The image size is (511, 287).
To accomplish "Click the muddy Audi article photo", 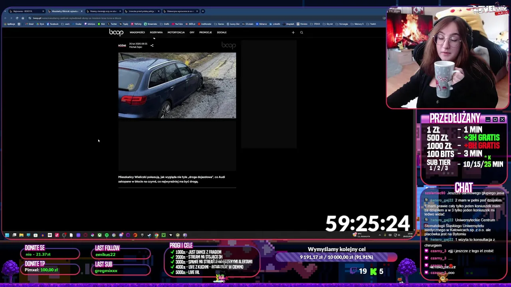I will [x=177, y=85].
